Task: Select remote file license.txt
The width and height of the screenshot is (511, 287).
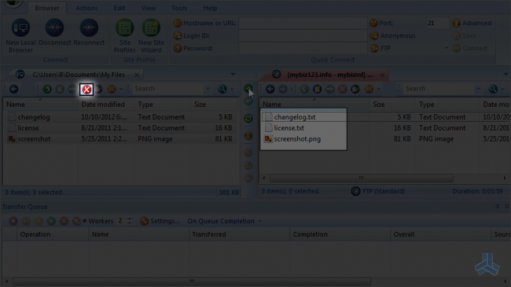Action: pos(289,128)
